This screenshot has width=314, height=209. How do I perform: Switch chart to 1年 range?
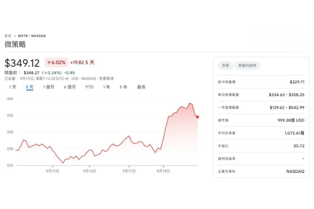106,87
